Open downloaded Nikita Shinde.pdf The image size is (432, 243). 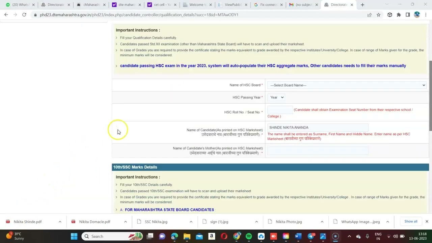(28, 222)
